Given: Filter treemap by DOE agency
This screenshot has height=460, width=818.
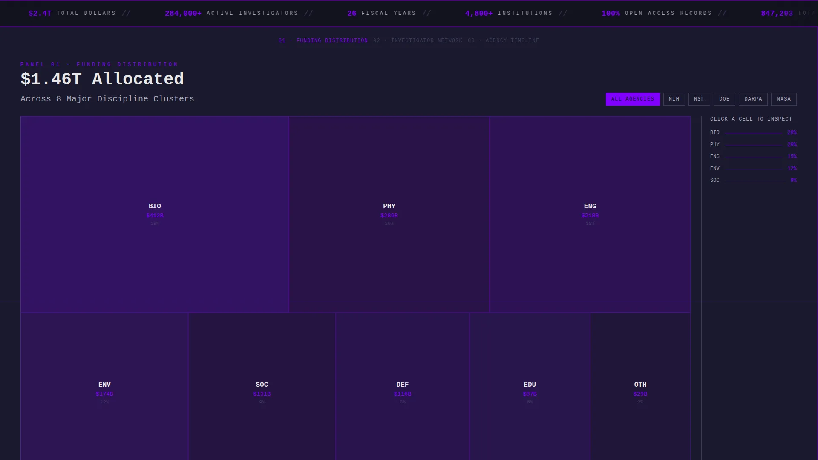Looking at the screenshot, I should click(724, 99).
